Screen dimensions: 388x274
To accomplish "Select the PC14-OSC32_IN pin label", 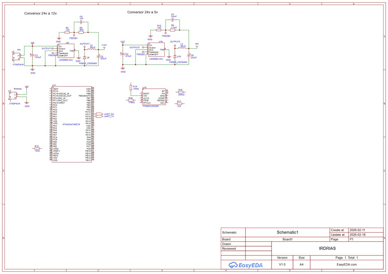I will pos(61,93).
